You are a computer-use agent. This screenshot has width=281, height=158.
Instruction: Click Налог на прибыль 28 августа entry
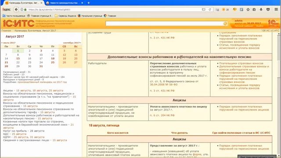pos(24,131)
